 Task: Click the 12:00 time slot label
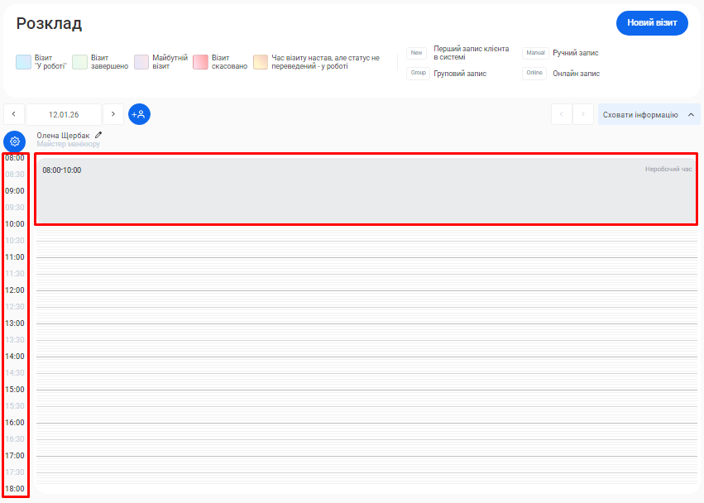15,290
